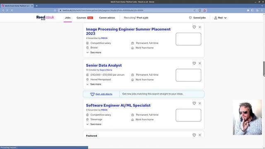Bookmark this page
The image size is (265, 149).
[55, 10]
